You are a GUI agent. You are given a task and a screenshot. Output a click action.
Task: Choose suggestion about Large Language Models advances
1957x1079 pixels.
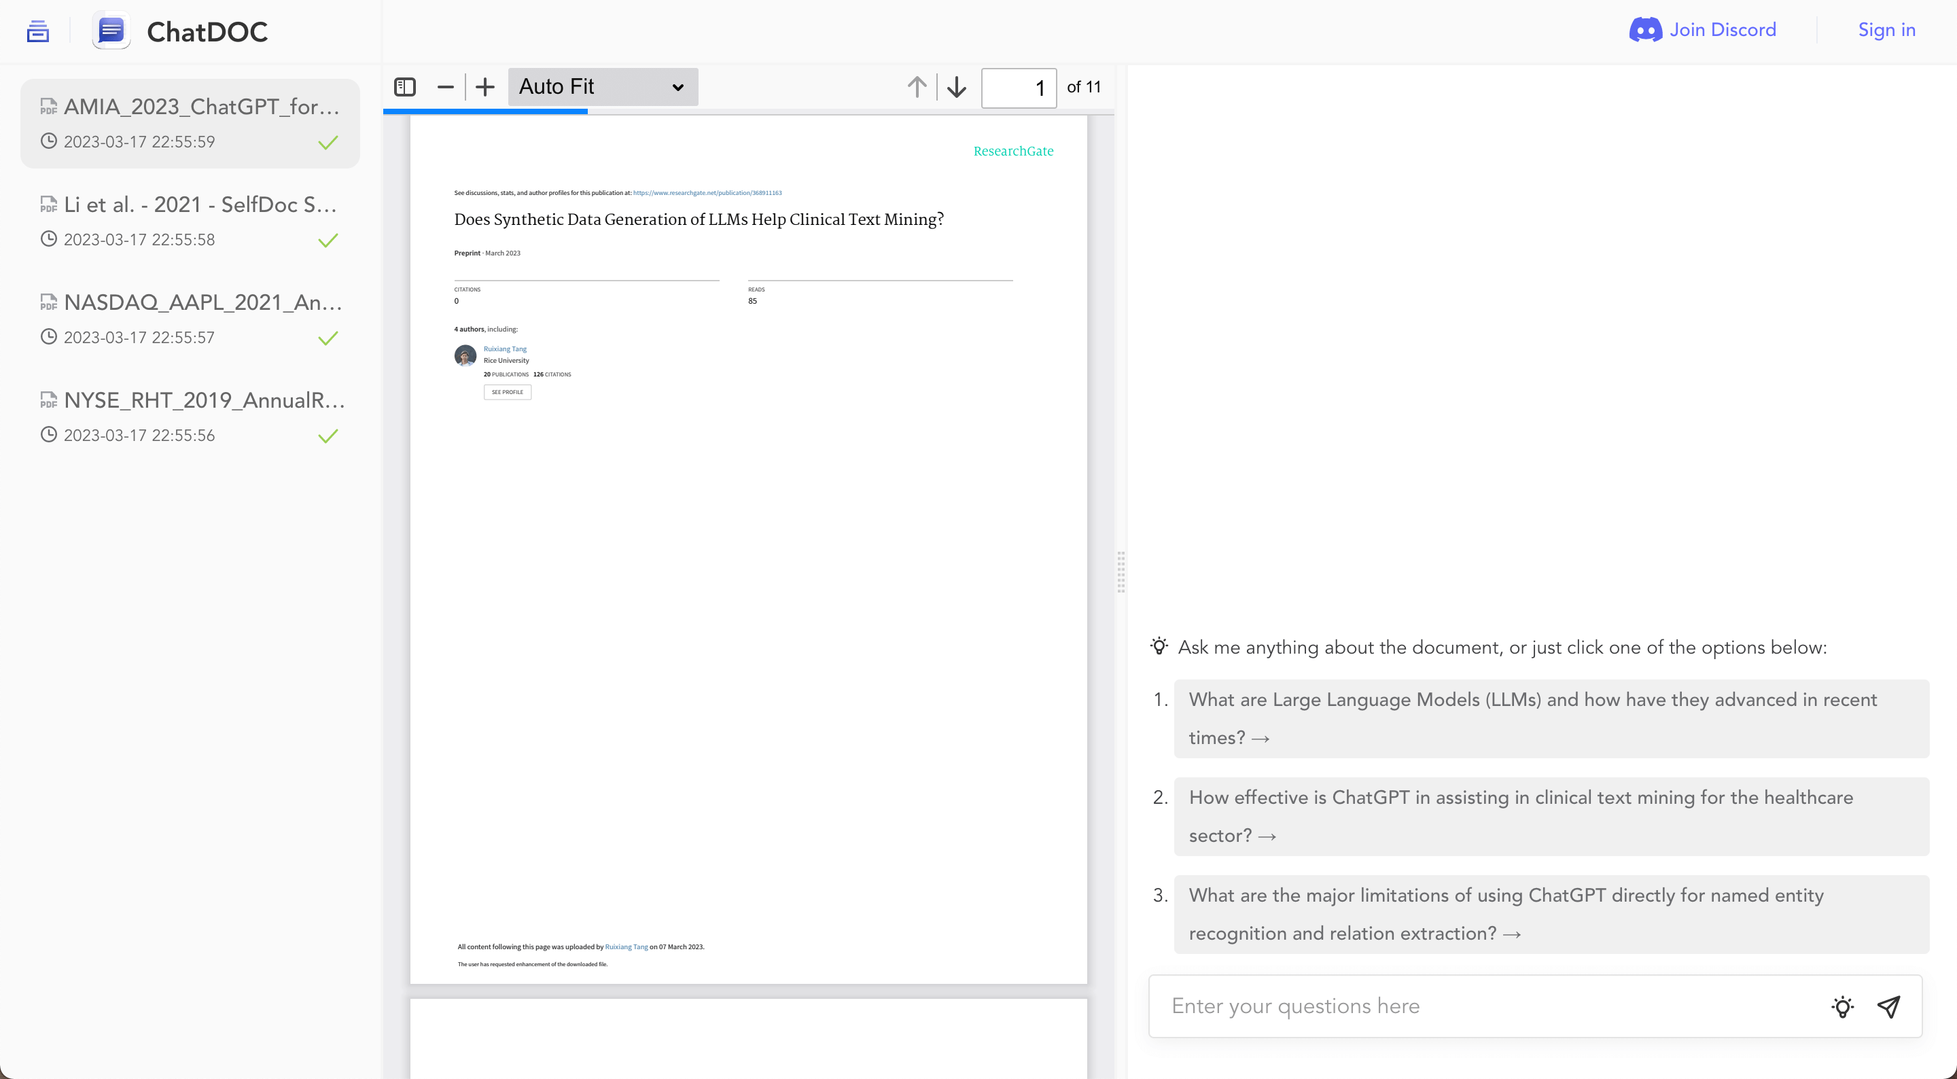[1551, 719]
